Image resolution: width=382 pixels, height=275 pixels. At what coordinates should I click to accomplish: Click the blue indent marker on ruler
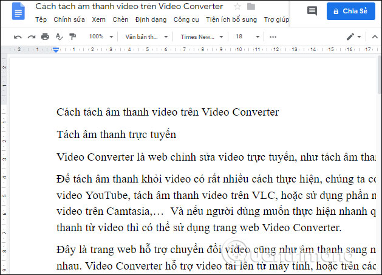coord(56,50)
